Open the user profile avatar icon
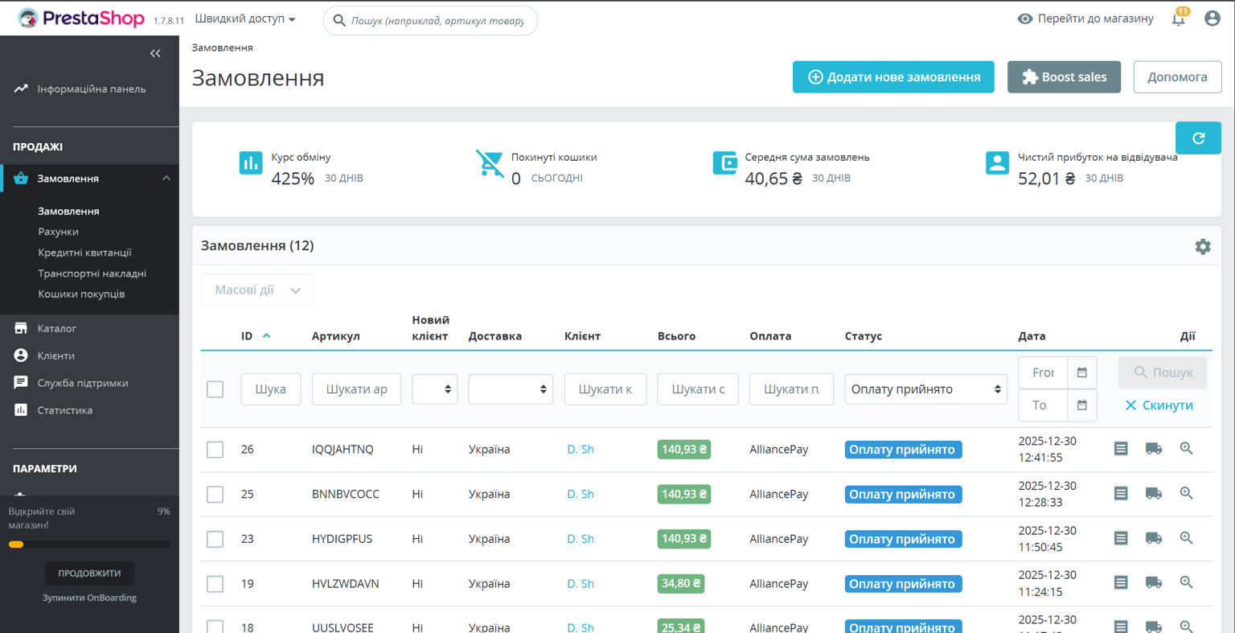This screenshot has width=1235, height=633. tap(1212, 18)
